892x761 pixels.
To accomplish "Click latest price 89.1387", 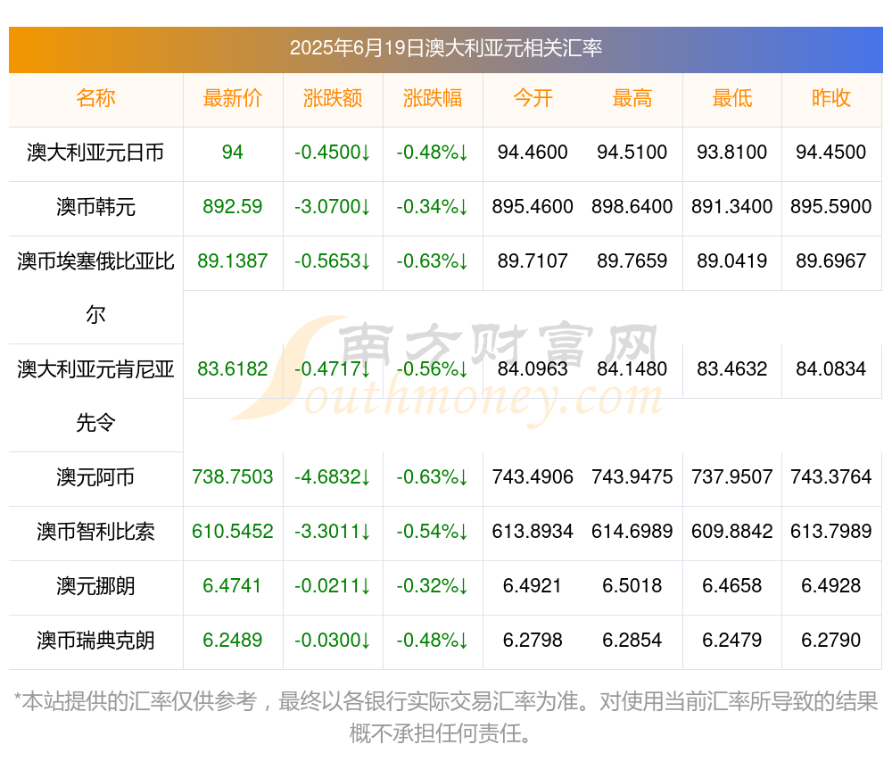I will pyautogui.click(x=233, y=261).
